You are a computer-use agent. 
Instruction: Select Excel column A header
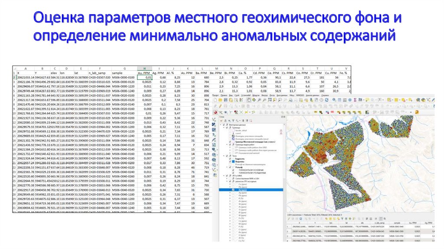[x=26, y=69]
